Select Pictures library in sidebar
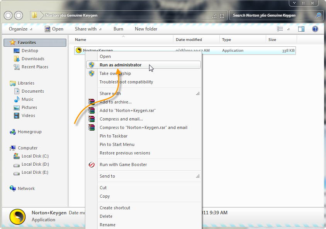The width and height of the screenshot is (326, 229). pos(29,107)
